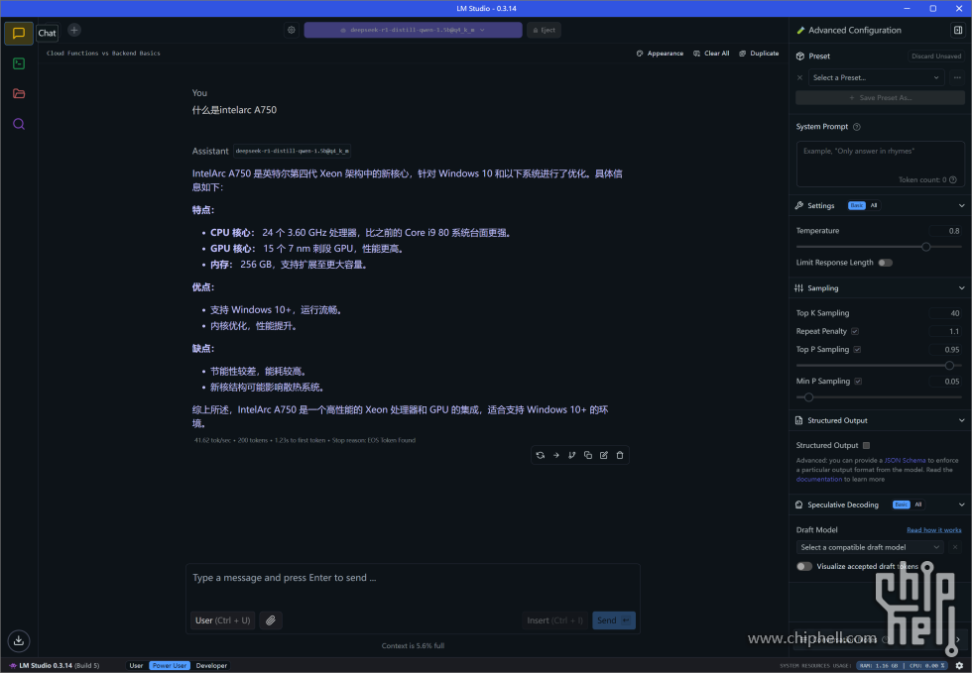Show info about the token count
The image size is (972, 673).
(x=953, y=179)
